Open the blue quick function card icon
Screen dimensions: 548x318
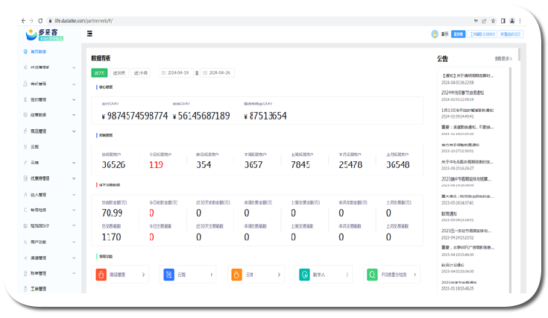(169, 275)
